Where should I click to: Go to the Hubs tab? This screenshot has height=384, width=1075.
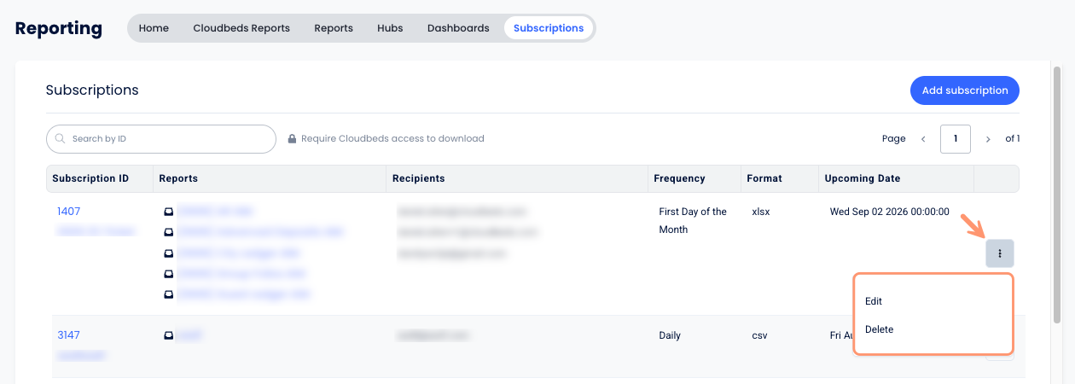[x=390, y=28]
